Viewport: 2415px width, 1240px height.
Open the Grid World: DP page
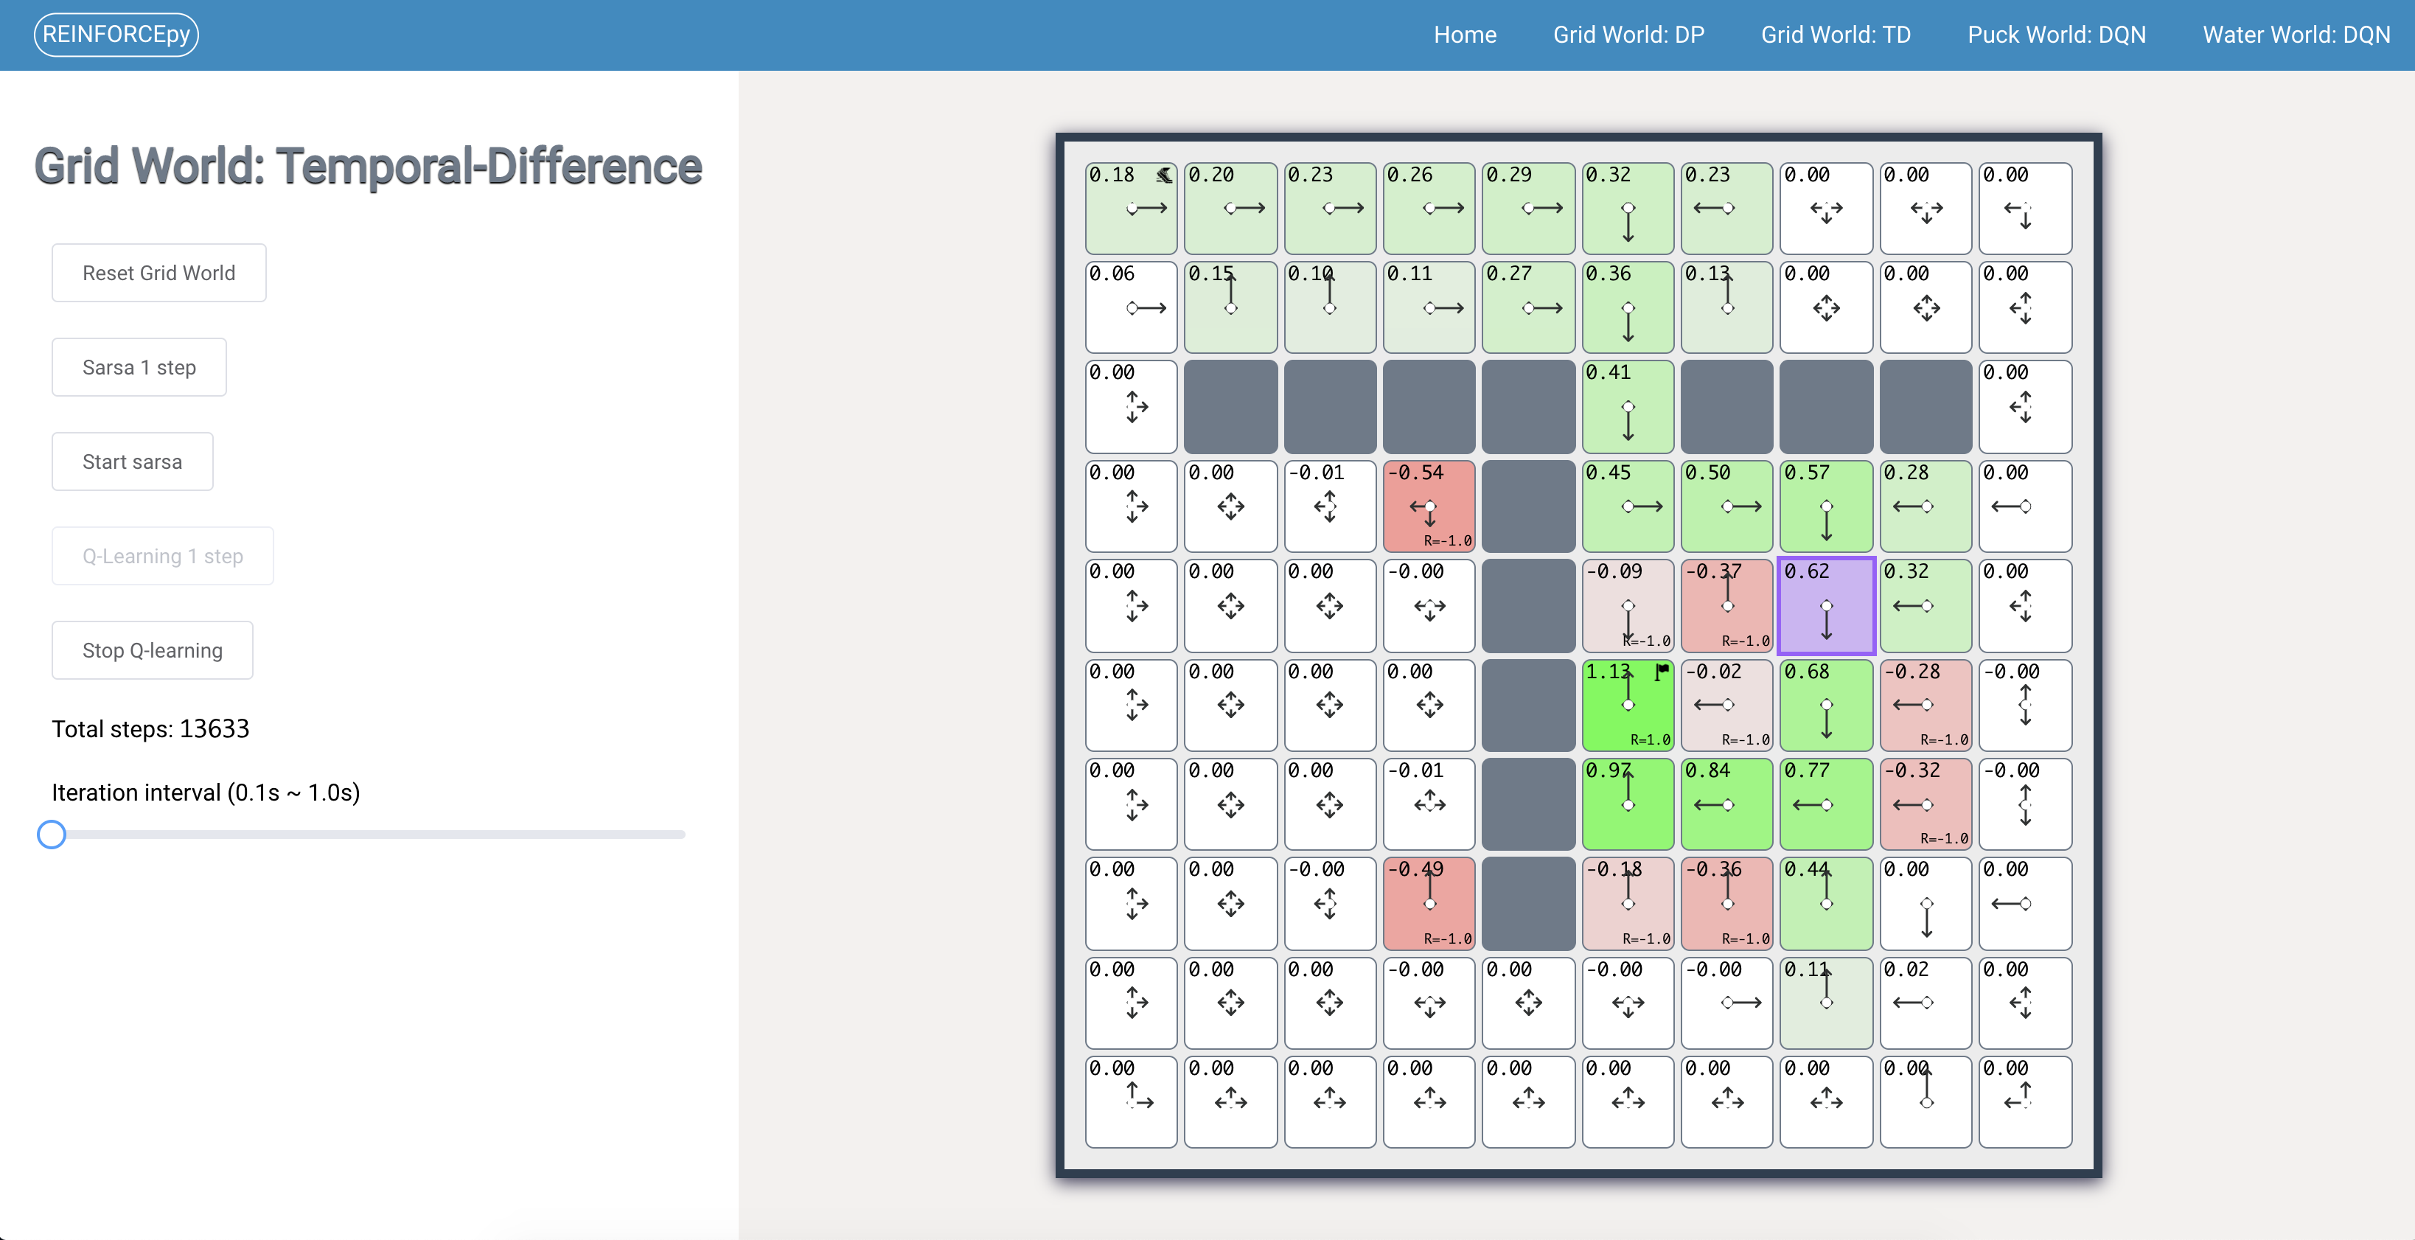(x=1628, y=35)
